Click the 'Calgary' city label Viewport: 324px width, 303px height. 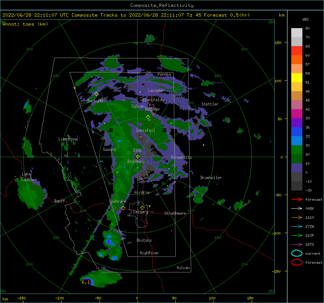pyautogui.click(x=140, y=212)
